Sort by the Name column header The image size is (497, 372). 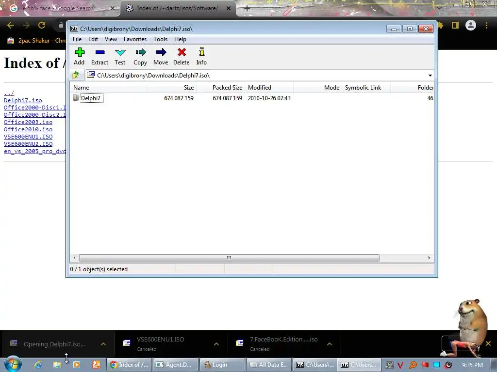coord(109,88)
